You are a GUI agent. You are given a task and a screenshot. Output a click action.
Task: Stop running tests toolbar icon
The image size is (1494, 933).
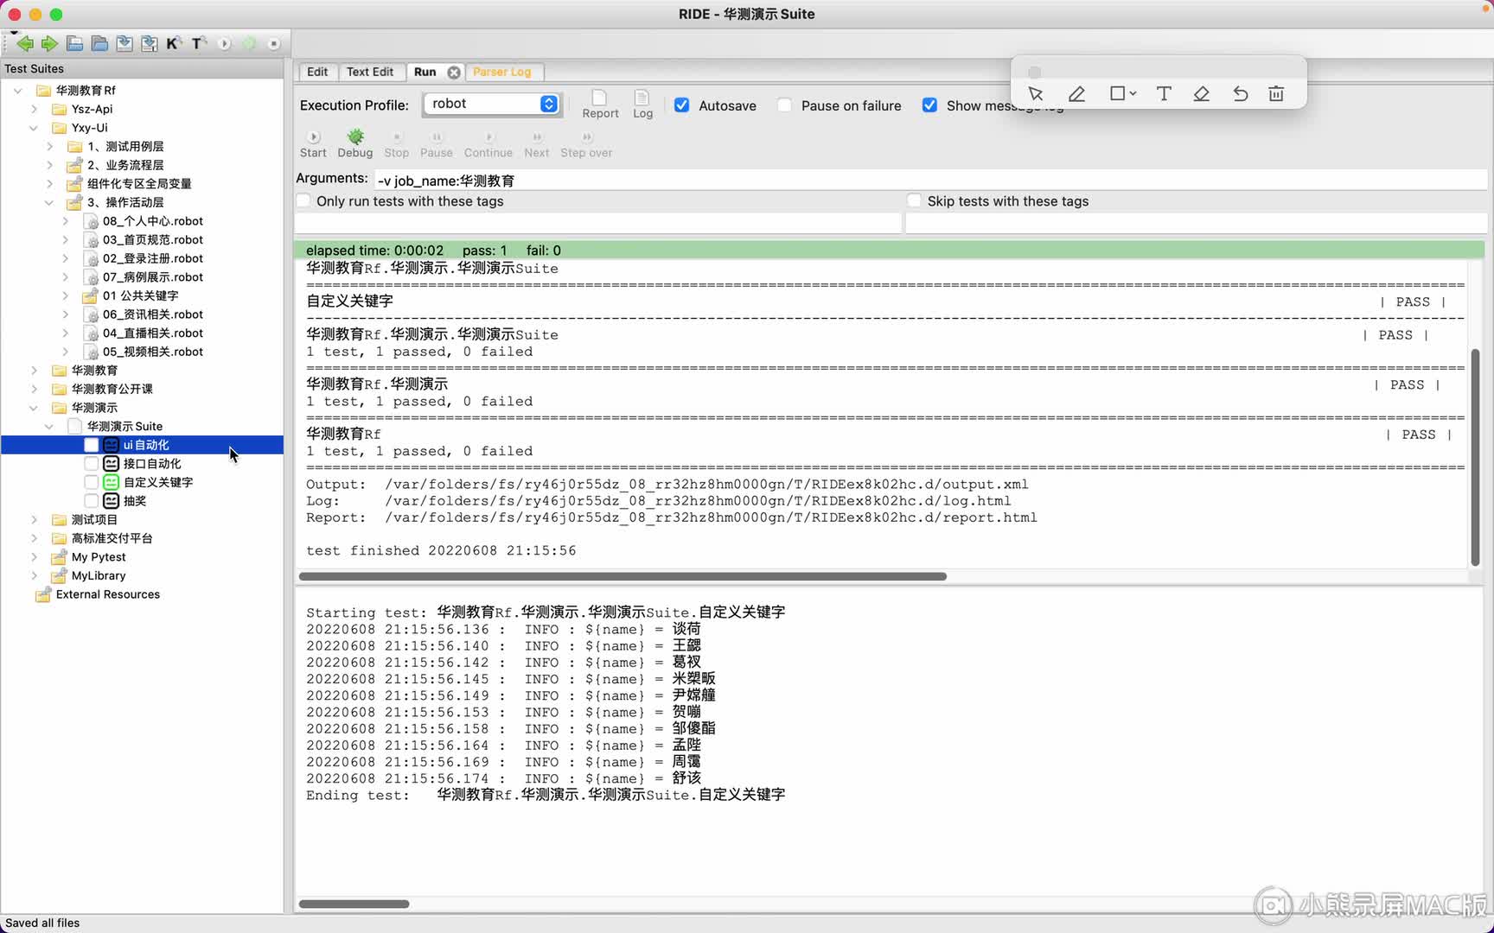coord(273,43)
